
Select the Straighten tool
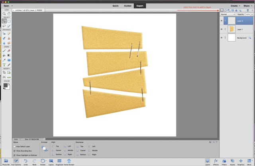tap(9, 77)
